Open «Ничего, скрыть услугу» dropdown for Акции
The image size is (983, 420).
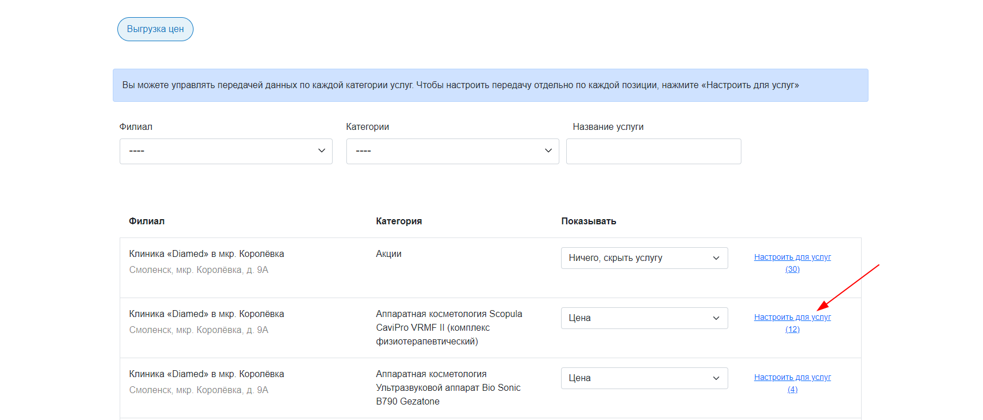click(644, 258)
